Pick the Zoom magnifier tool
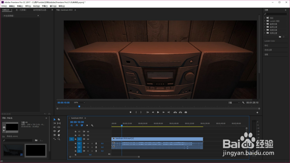Viewport: 290px width, 163px height. (59, 139)
